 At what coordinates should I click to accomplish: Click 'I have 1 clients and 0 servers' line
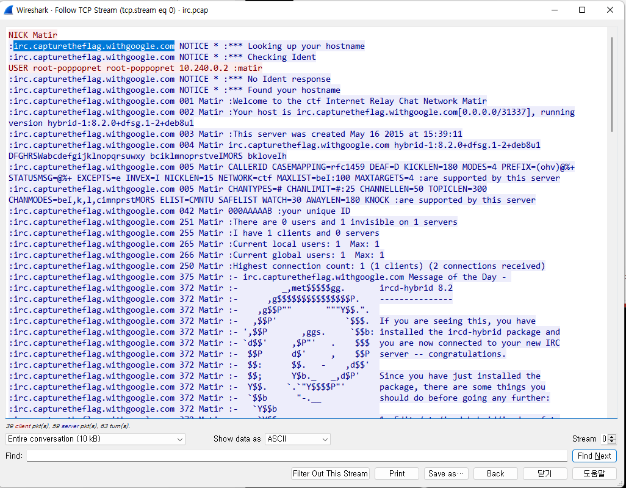(194, 233)
